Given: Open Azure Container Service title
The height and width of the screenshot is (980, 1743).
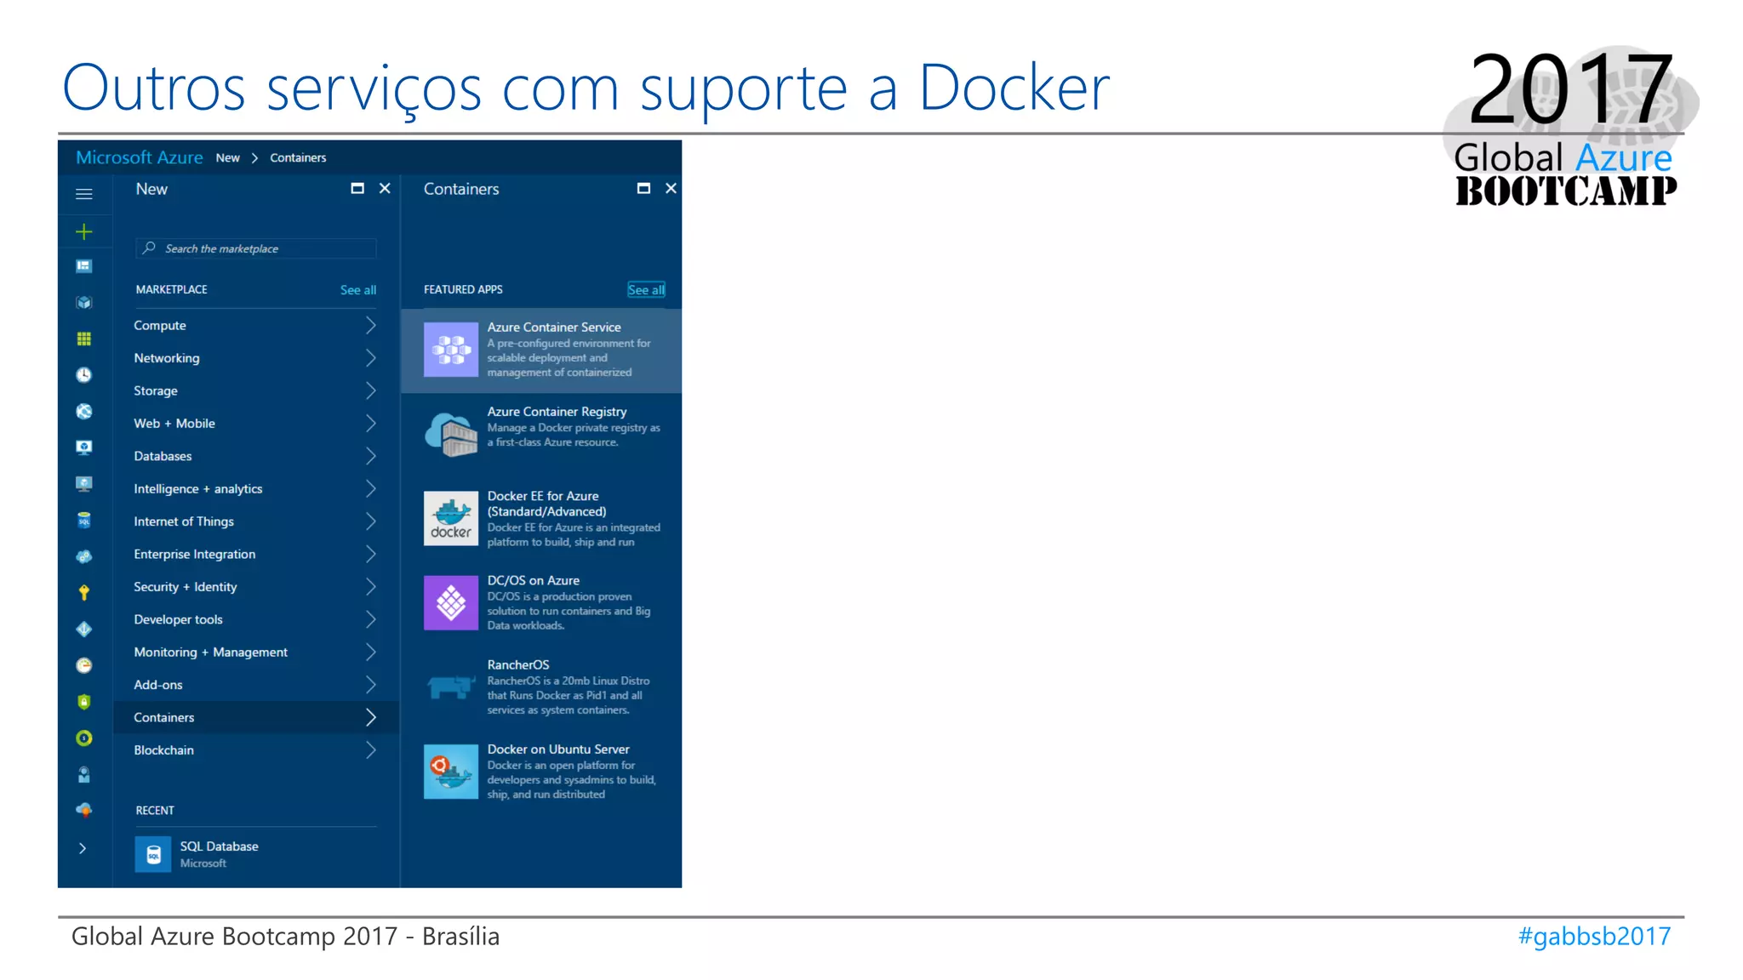Looking at the screenshot, I should pos(554,327).
